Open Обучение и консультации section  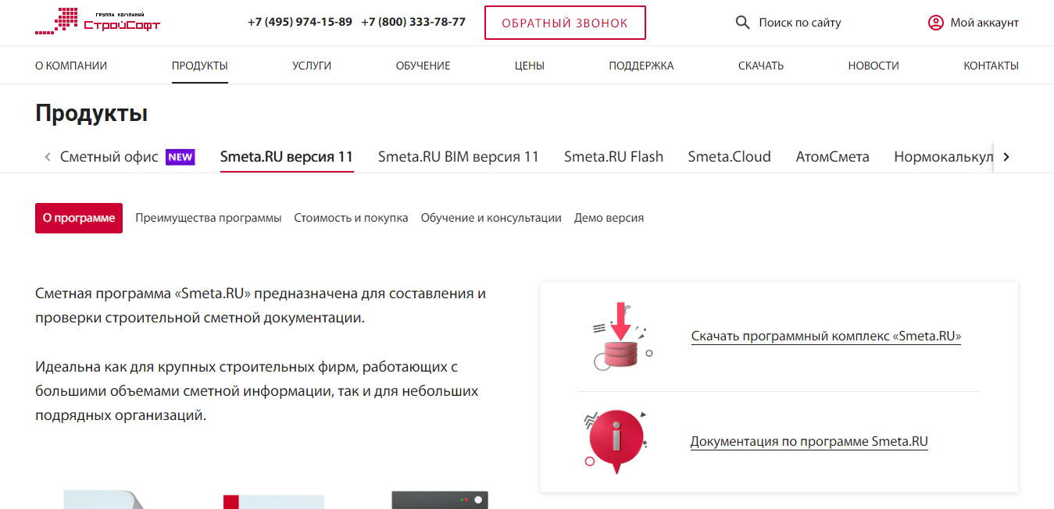[491, 218]
